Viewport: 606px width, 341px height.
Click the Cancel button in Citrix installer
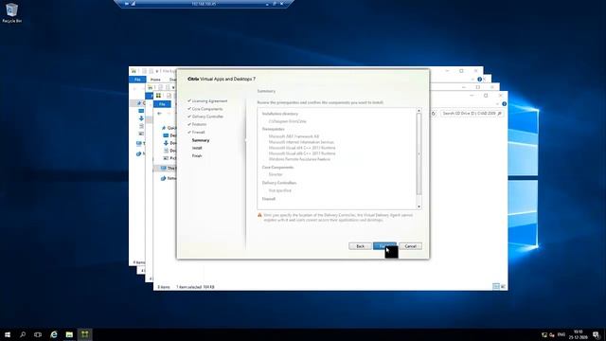click(x=410, y=246)
